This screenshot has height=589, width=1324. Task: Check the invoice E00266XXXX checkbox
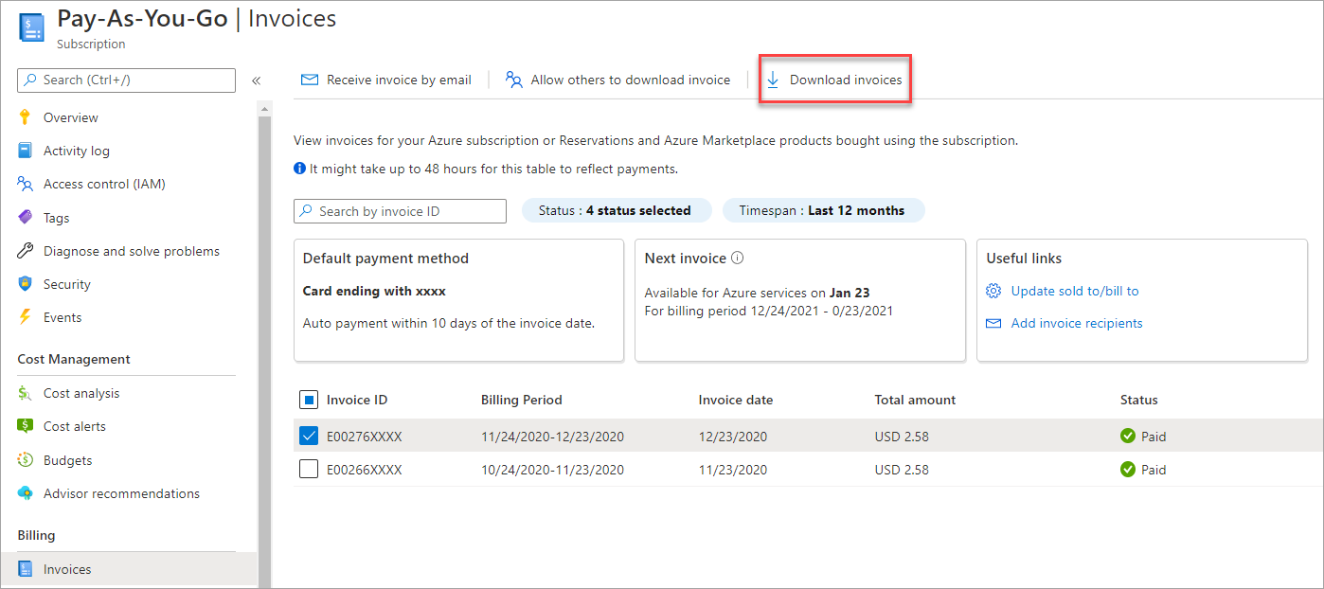(309, 470)
